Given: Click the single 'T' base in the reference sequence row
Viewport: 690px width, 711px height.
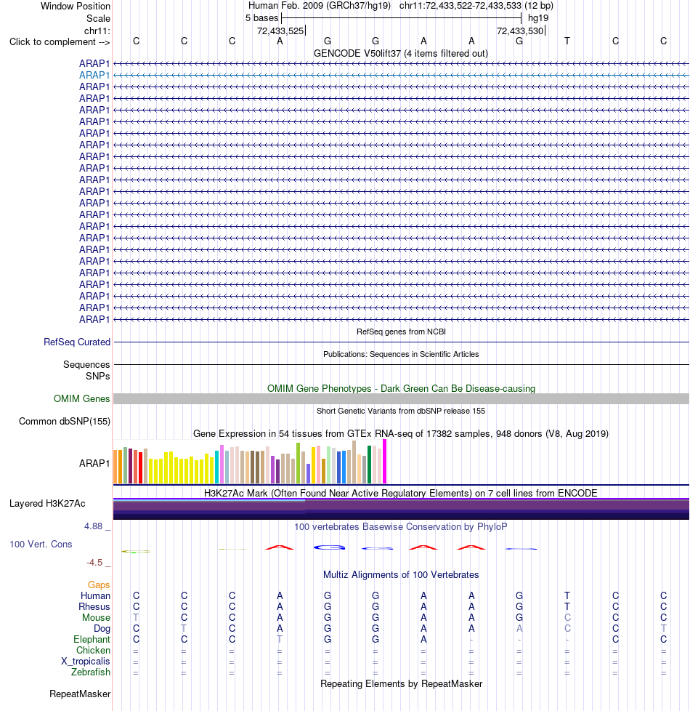Looking at the screenshot, I should (567, 41).
